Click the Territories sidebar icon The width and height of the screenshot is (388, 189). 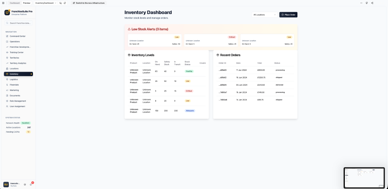click(x=7, y=58)
